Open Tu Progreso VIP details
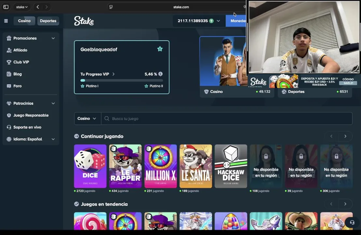The width and height of the screenshot is (361, 235). coord(97,74)
